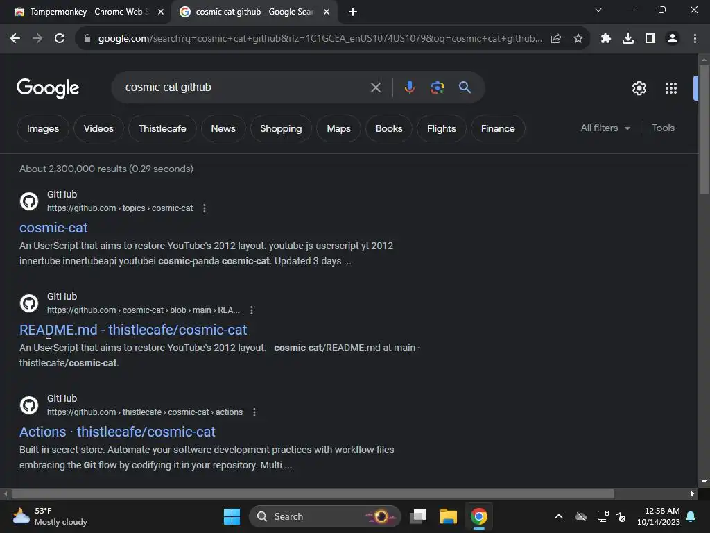
Task: Click the github.com thistlecafe actions URL
Action: [x=145, y=412]
